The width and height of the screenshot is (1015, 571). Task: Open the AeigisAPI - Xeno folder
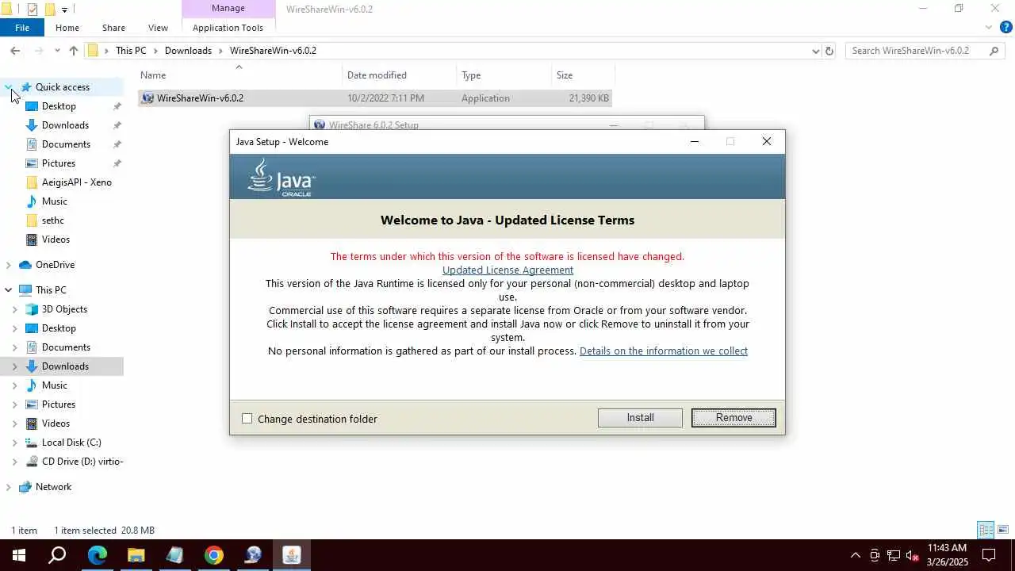pyautogui.click(x=76, y=182)
